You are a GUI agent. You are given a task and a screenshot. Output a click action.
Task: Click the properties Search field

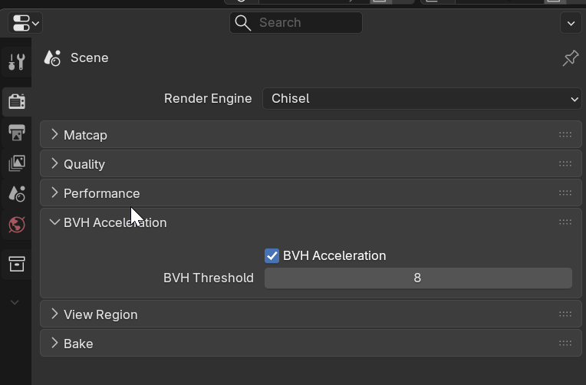(x=296, y=23)
